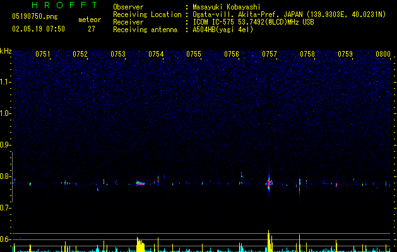Click the 0754 time marker
Screen dimensions: 397x252
(x=156, y=54)
